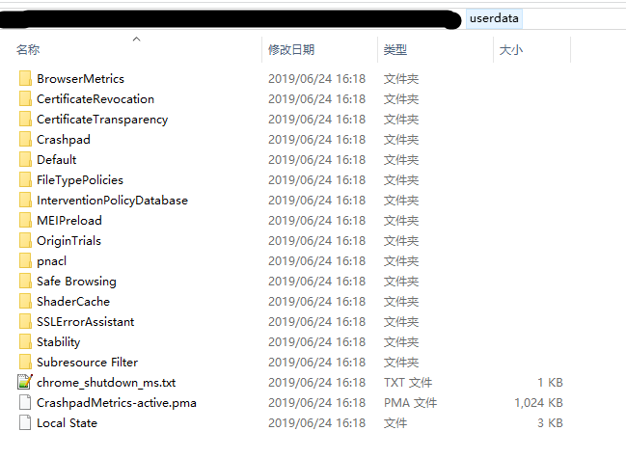Select the chrome_shutdown_ms.txt file icon

25,382
